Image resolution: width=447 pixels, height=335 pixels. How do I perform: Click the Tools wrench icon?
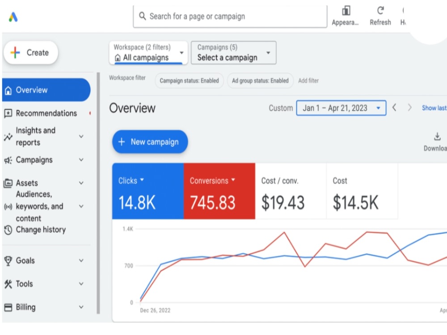point(8,284)
